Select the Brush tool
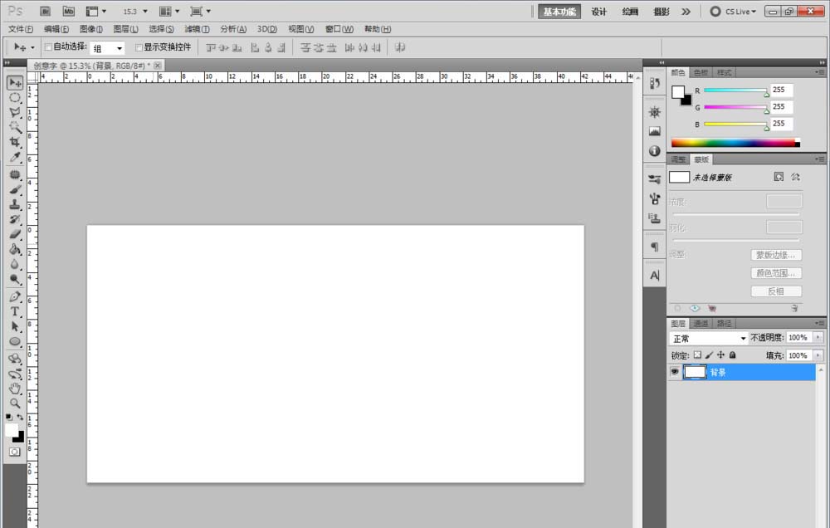Viewport: 830px width, 528px height. [15, 189]
